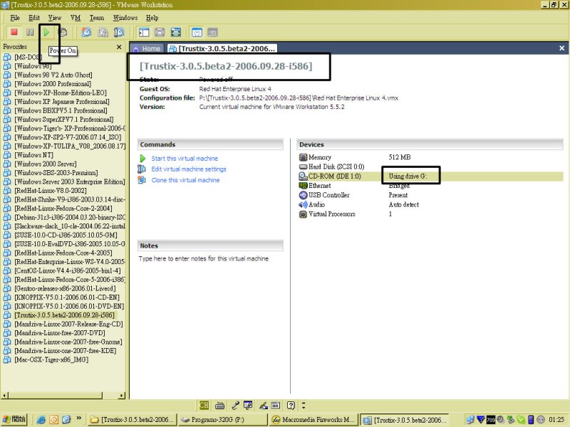The image size is (570, 427).
Task: Take a snapshot using the toolbar icon
Action: coord(86,32)
